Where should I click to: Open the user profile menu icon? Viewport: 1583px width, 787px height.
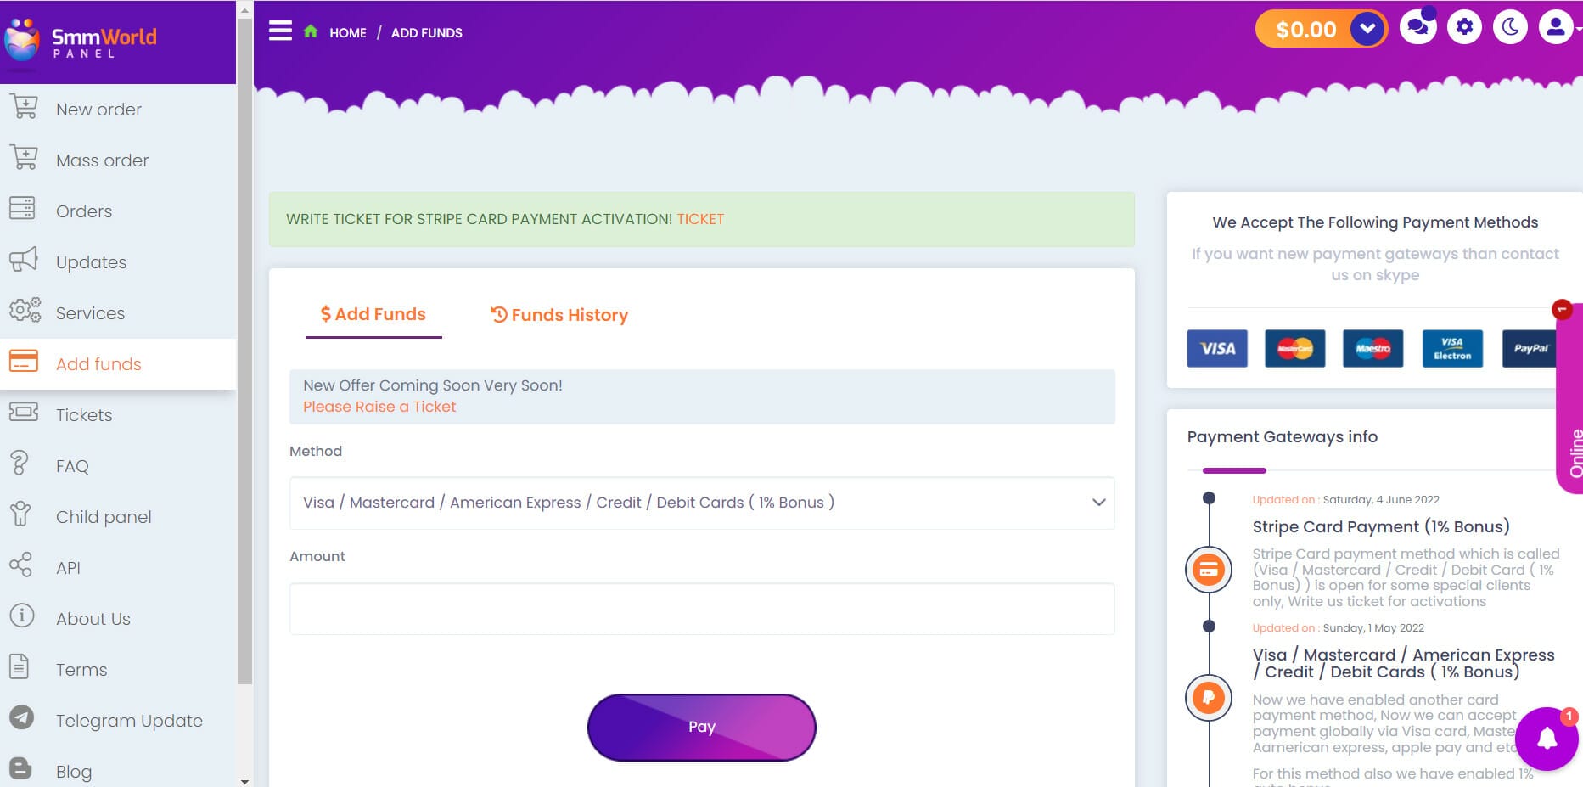pos(1555,28)
